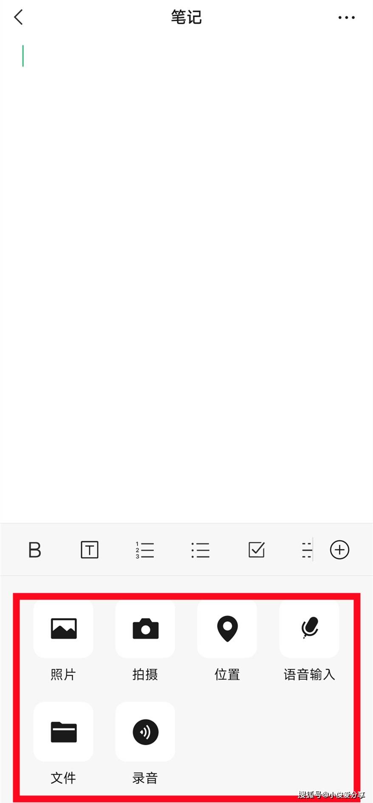Open the photo album icon
Image resolution: width=373 pixels, height=803 pixels.
pos(63,628)
